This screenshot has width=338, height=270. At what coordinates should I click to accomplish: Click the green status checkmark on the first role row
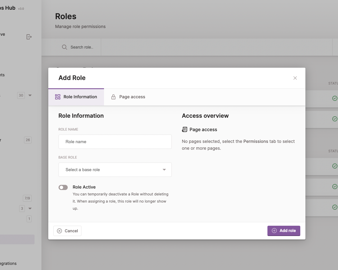335,98
